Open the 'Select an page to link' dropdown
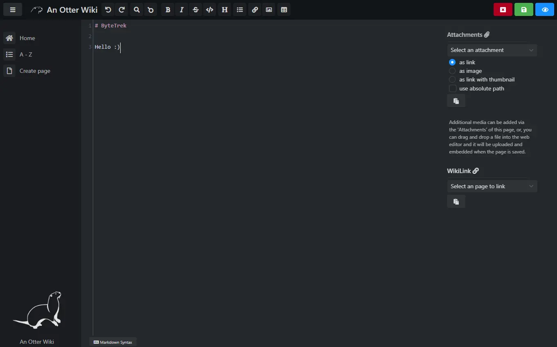The width and height of the screenshot is (557, 347). (492, 186)
